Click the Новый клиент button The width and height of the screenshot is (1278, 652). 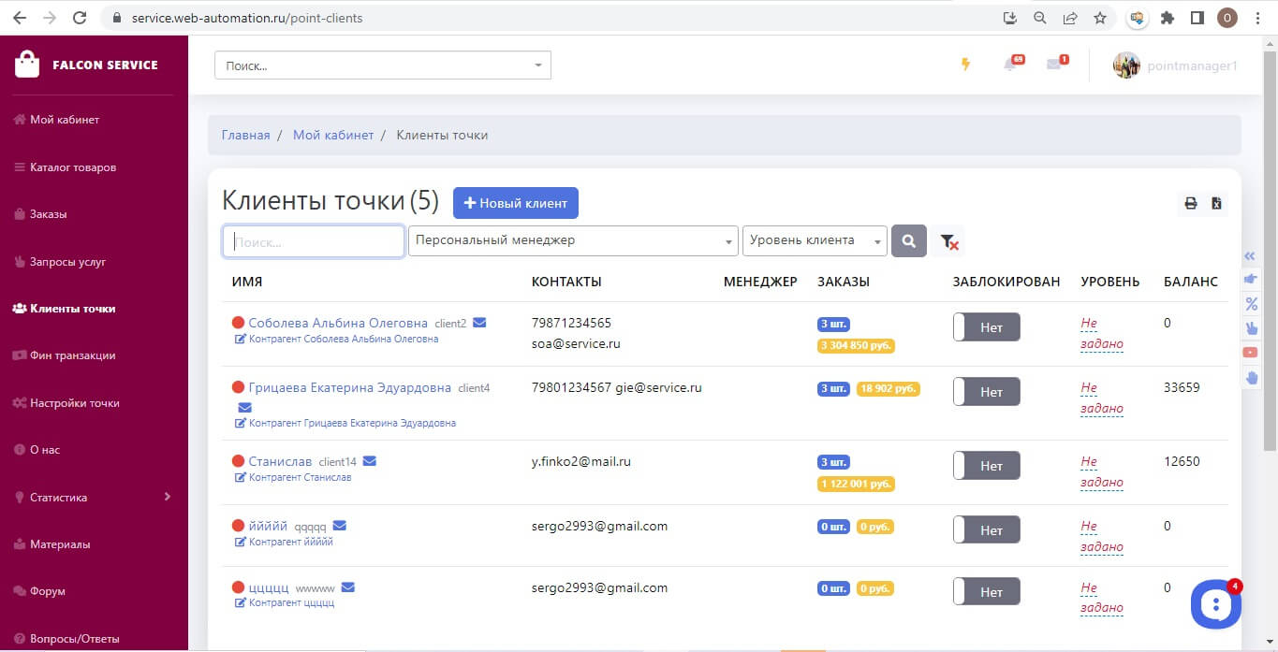coord(516,203)
